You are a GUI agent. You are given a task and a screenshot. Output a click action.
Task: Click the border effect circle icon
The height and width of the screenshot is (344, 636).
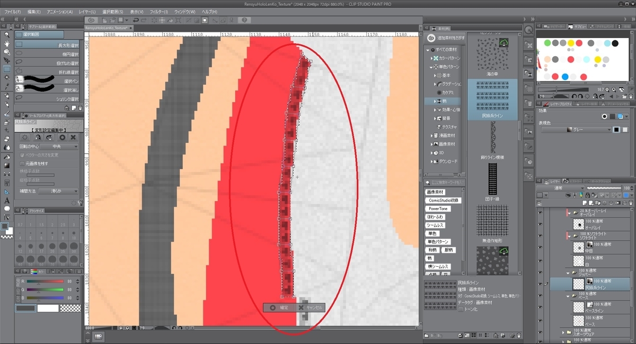pos(604,116)
